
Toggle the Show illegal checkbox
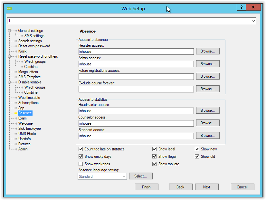(155, 157)
